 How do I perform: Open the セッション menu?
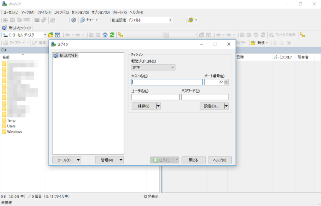pos(80,12)
